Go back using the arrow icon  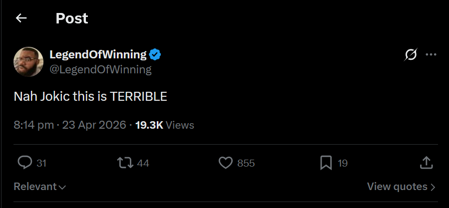coord(21,18)
